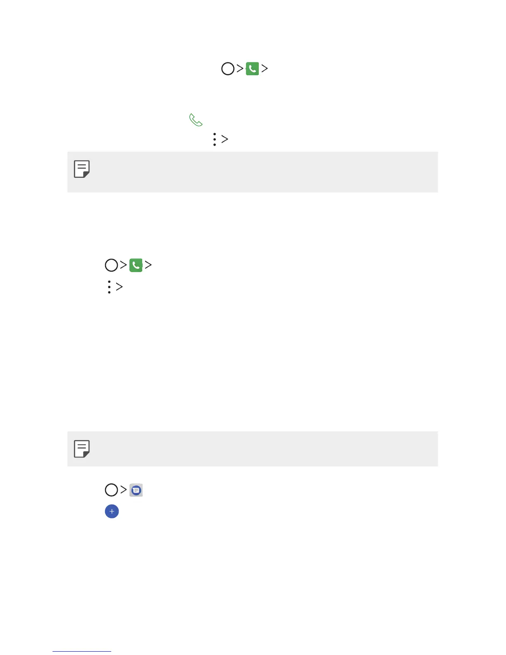Screen dimensions: 506x655
Task: Click the note icon in lower gray box
Action: (x=82, y=449)
